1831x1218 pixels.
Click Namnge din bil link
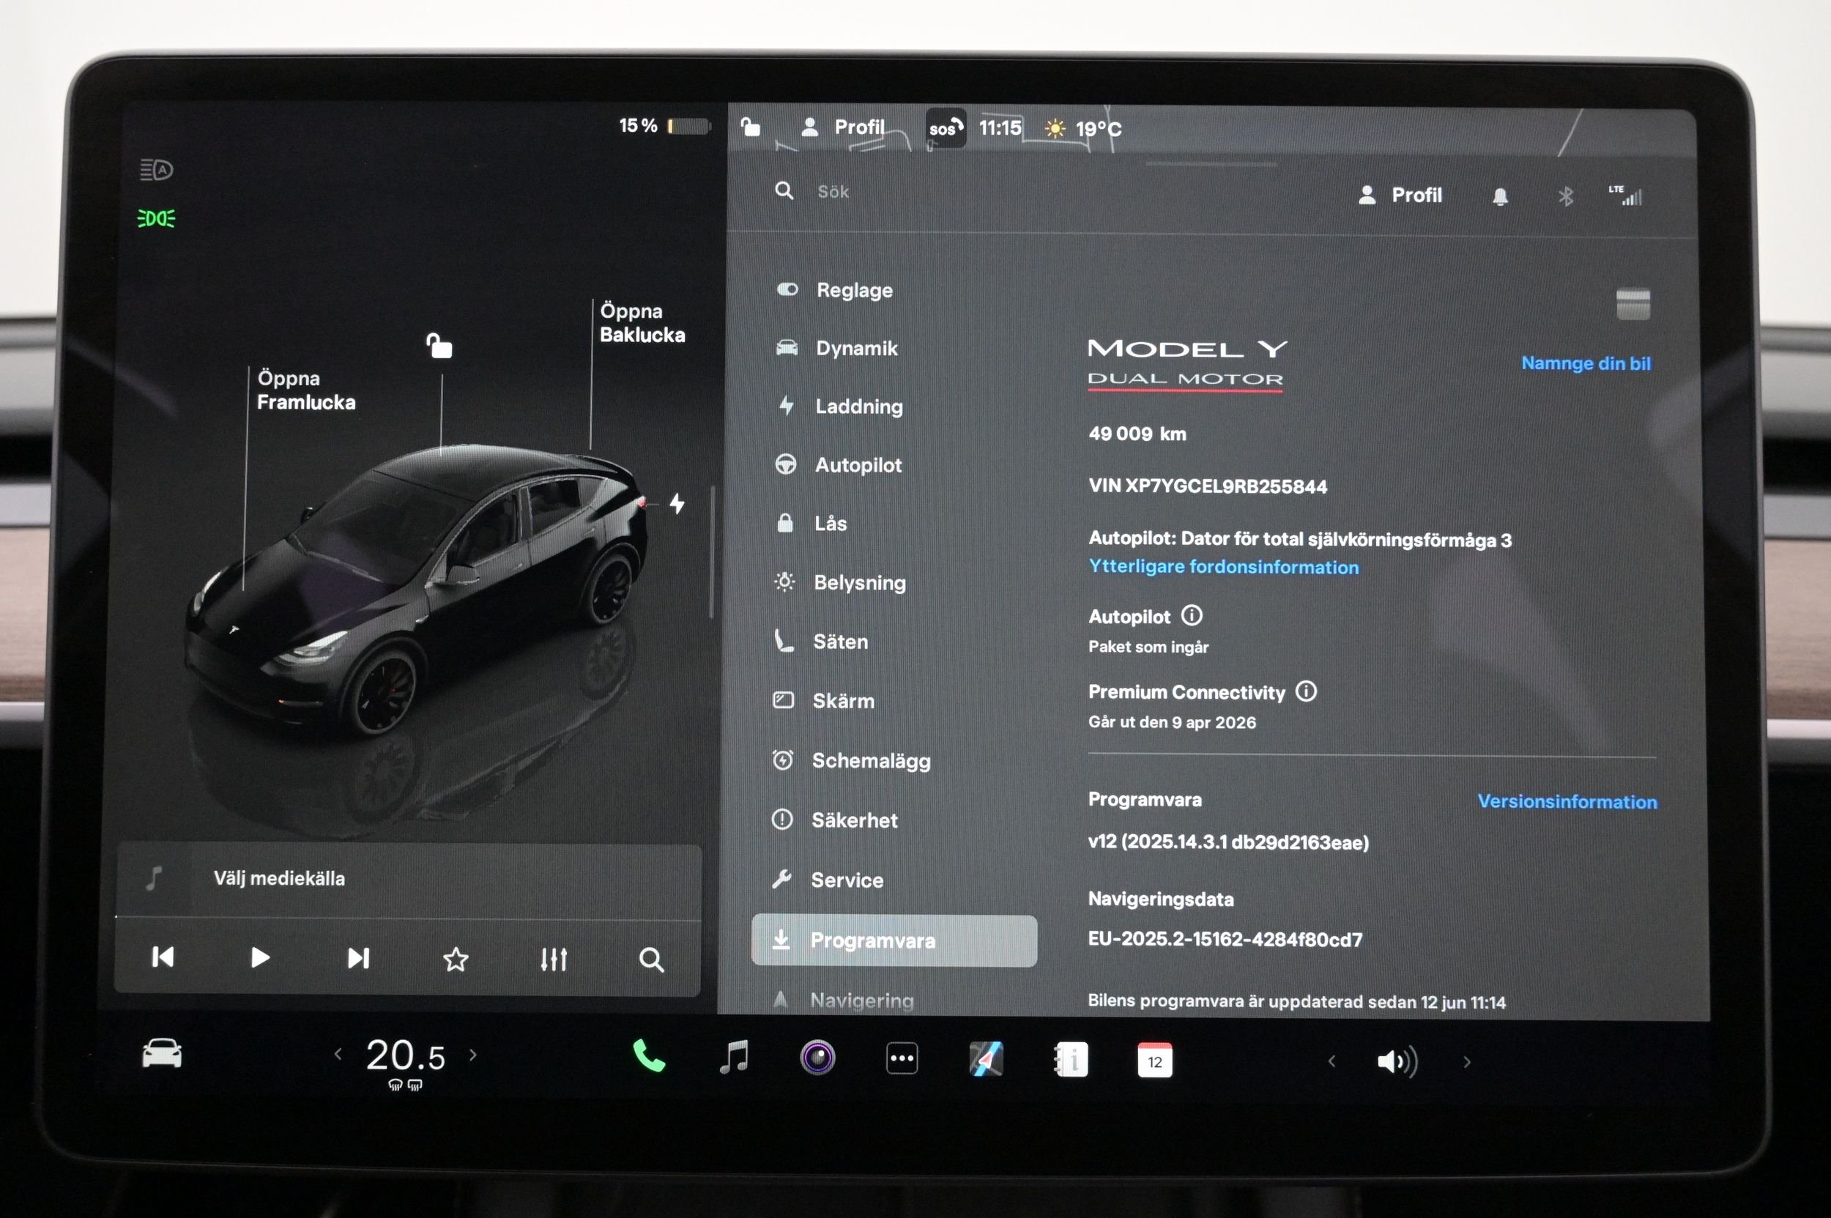click(1586, 363)
